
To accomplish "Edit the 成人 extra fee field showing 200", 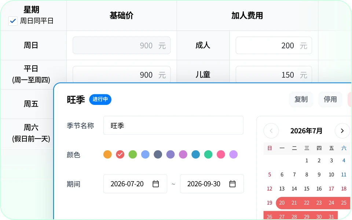I will click(x=274, y=45).
